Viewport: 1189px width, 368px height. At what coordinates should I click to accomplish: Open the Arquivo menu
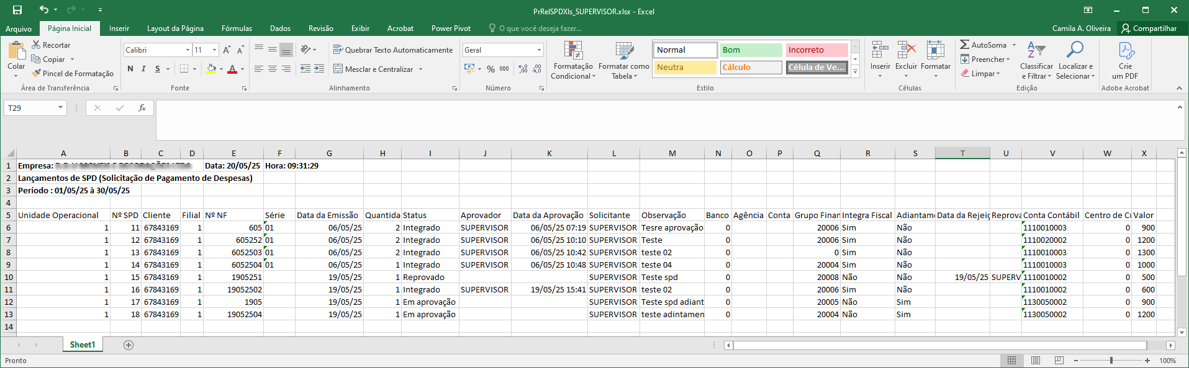coord(19,28)
